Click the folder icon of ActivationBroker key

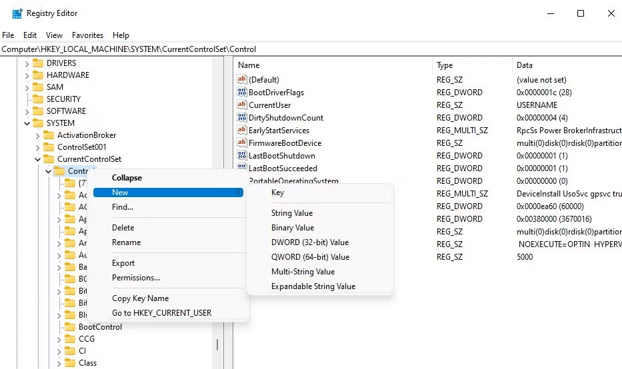point(49,135)
